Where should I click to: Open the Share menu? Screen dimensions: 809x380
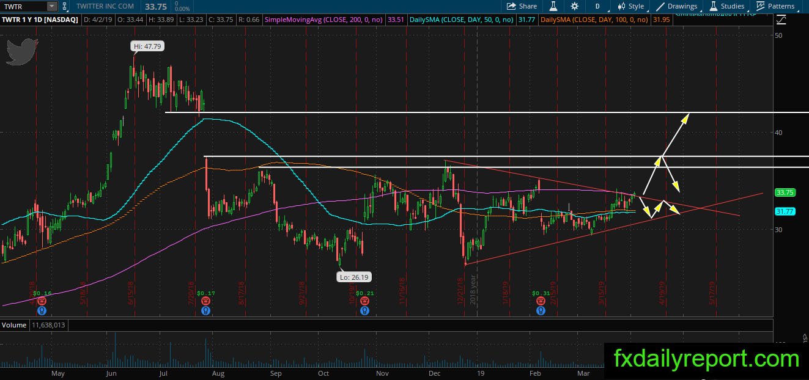tap(522, 6)
